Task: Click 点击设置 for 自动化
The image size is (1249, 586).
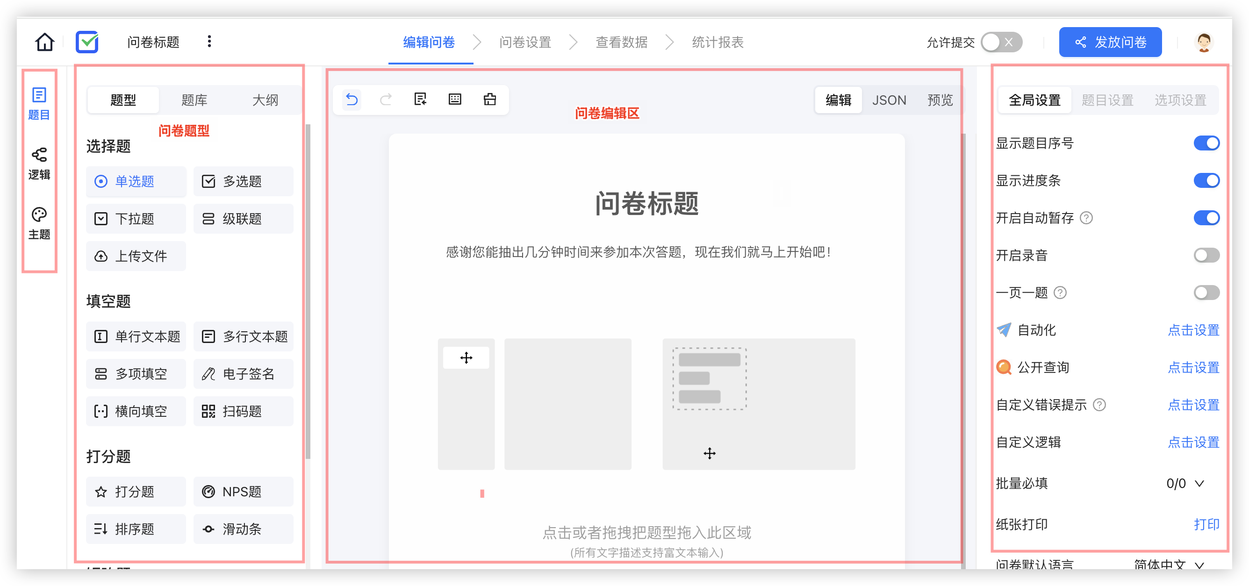Action: click(x=1193, y=330)
